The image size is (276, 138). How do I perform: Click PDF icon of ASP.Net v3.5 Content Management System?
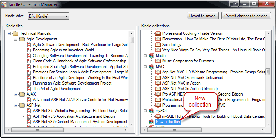29,122
